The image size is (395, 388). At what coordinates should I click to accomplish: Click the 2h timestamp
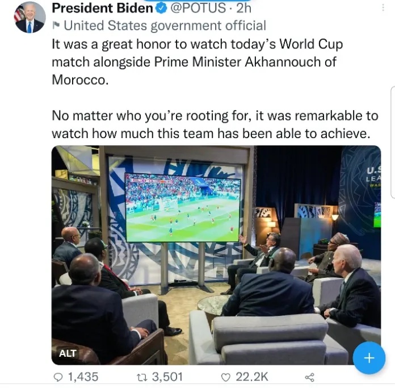coord(244,9)
